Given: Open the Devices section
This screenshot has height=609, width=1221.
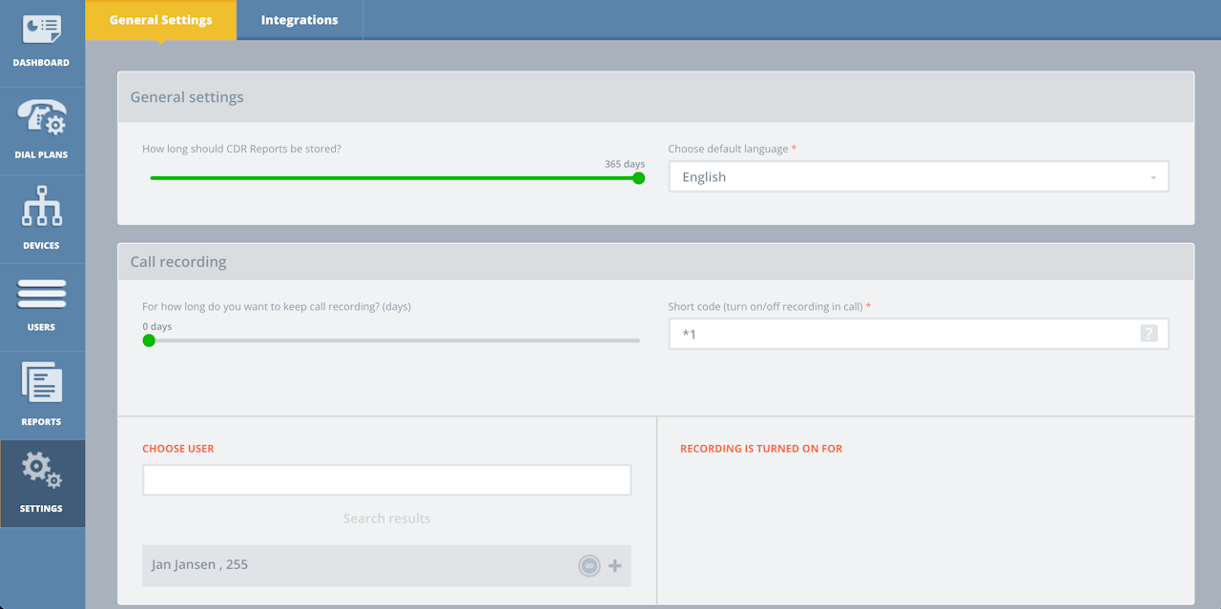Looking at the screenshot, I should pyautogui.click(x=42, y=217).
